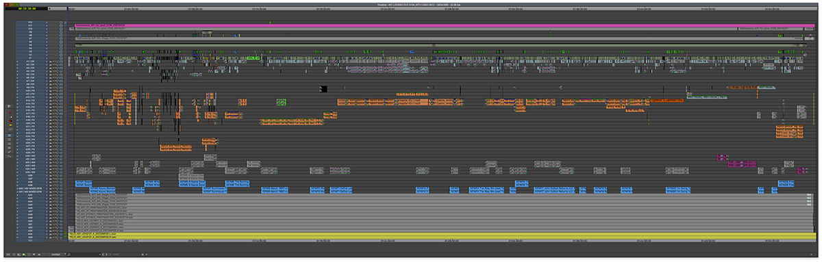Select yellow YELS_A01_v042121_A_2XCOMP20.R.wav clip
This screenshot has width=822, height=262.
click(x=442, y=237)
